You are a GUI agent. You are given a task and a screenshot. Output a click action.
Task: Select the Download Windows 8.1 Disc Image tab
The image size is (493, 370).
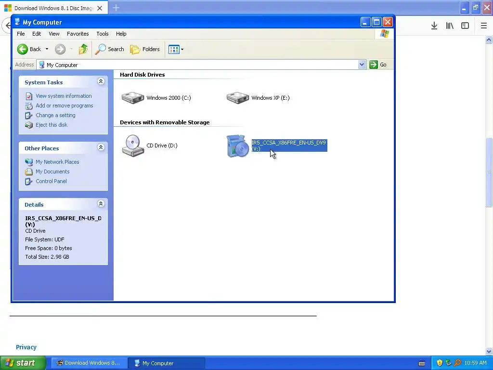click(x=54, y=8)
